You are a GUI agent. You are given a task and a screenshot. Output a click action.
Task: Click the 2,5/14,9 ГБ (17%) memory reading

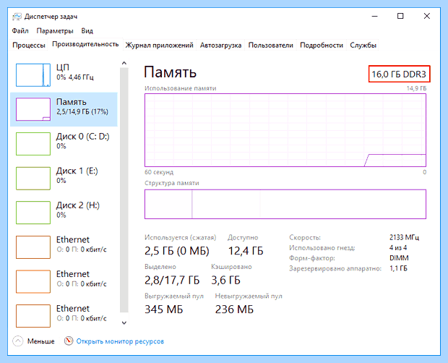pyautogui.click(x=82, y=112)
